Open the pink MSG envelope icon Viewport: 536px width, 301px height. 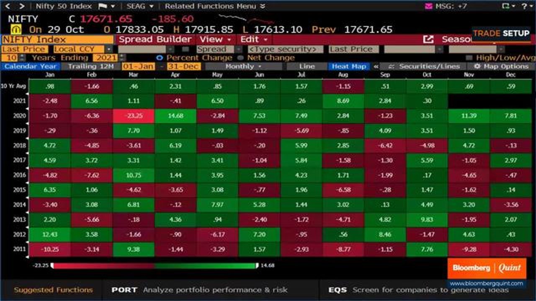[x=428, y=6]
